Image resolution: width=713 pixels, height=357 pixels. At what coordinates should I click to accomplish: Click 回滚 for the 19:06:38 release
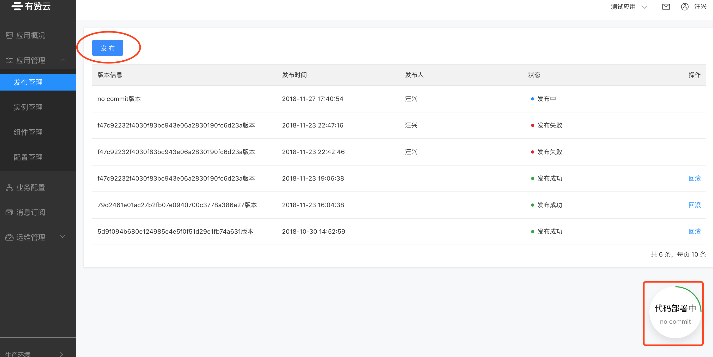(695, 178)
